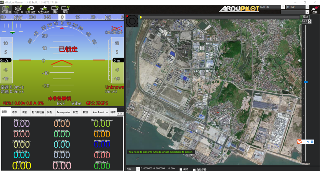The width and height of the screenshot is (320, 171).
Task: Click the 连接 connect plug icon
Action: (315, 9)
